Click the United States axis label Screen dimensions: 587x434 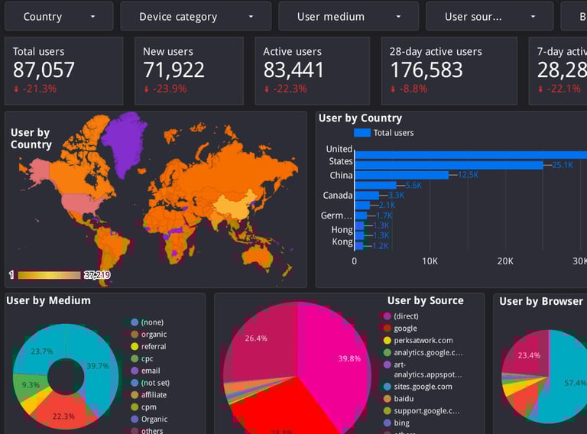[x=339, y=155]
